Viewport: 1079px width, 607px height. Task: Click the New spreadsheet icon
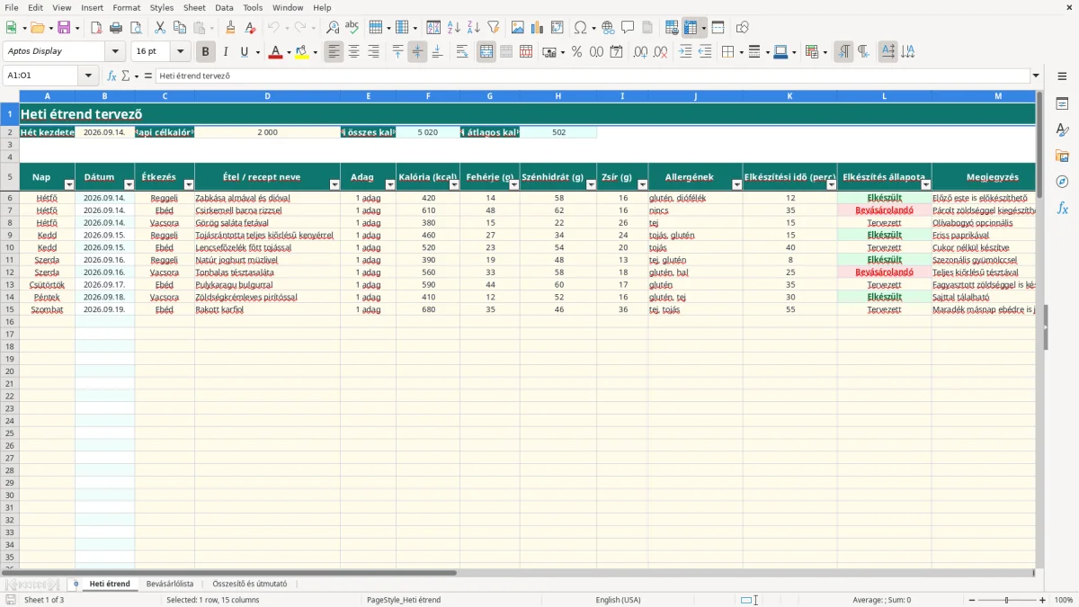(x=12, y=28)
